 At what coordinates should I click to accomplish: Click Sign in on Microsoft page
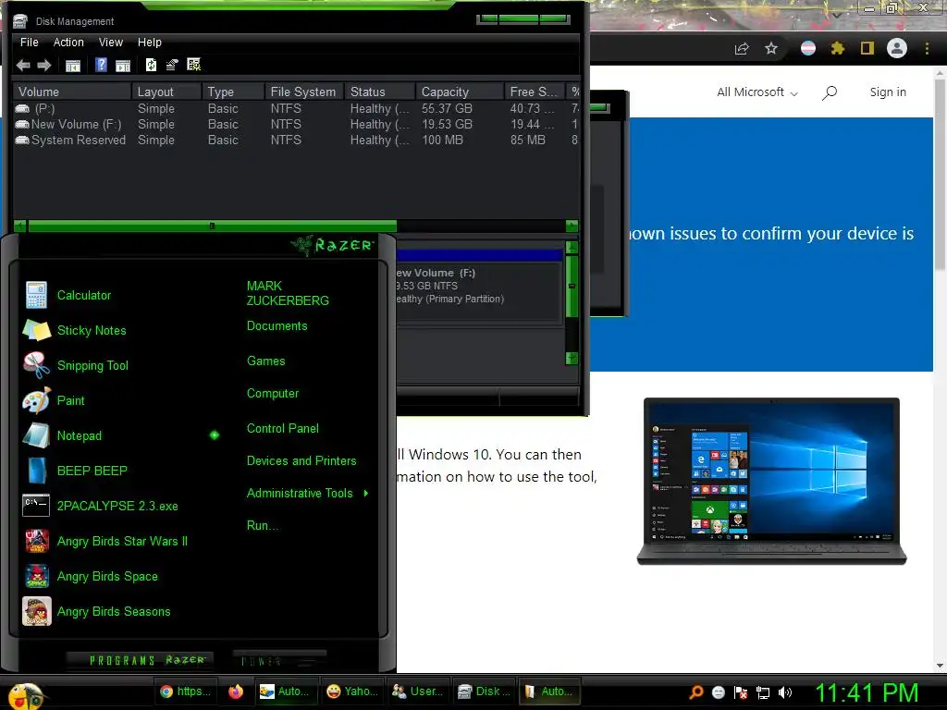coord(888,92)
